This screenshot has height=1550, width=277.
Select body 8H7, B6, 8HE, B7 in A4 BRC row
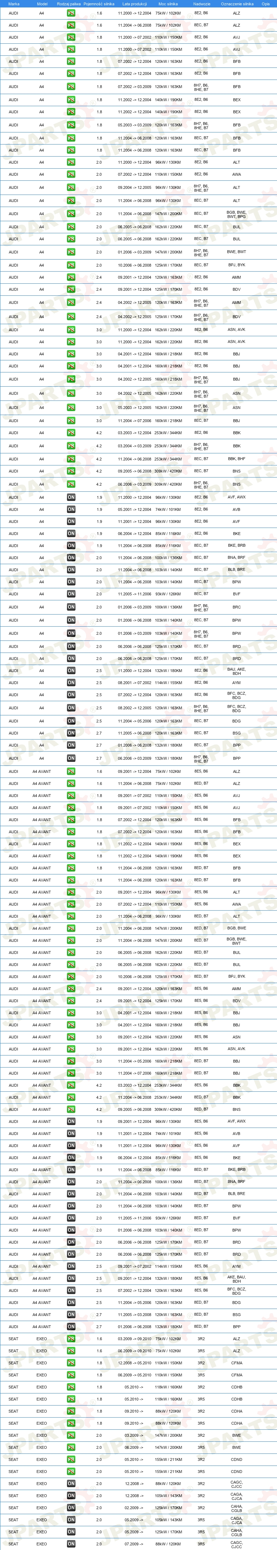[x=201, y=607]
